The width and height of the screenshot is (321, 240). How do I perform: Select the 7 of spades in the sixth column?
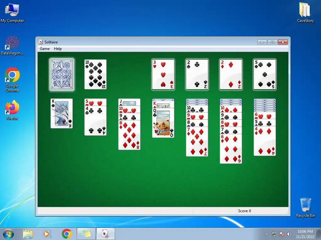pyautogui.click(x=231, y=130)
